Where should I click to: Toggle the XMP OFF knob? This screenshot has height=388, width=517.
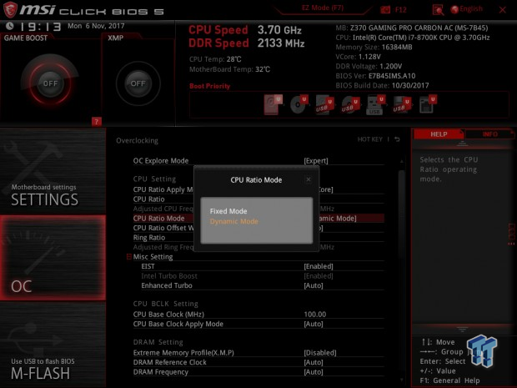click(x=138, y=83)
